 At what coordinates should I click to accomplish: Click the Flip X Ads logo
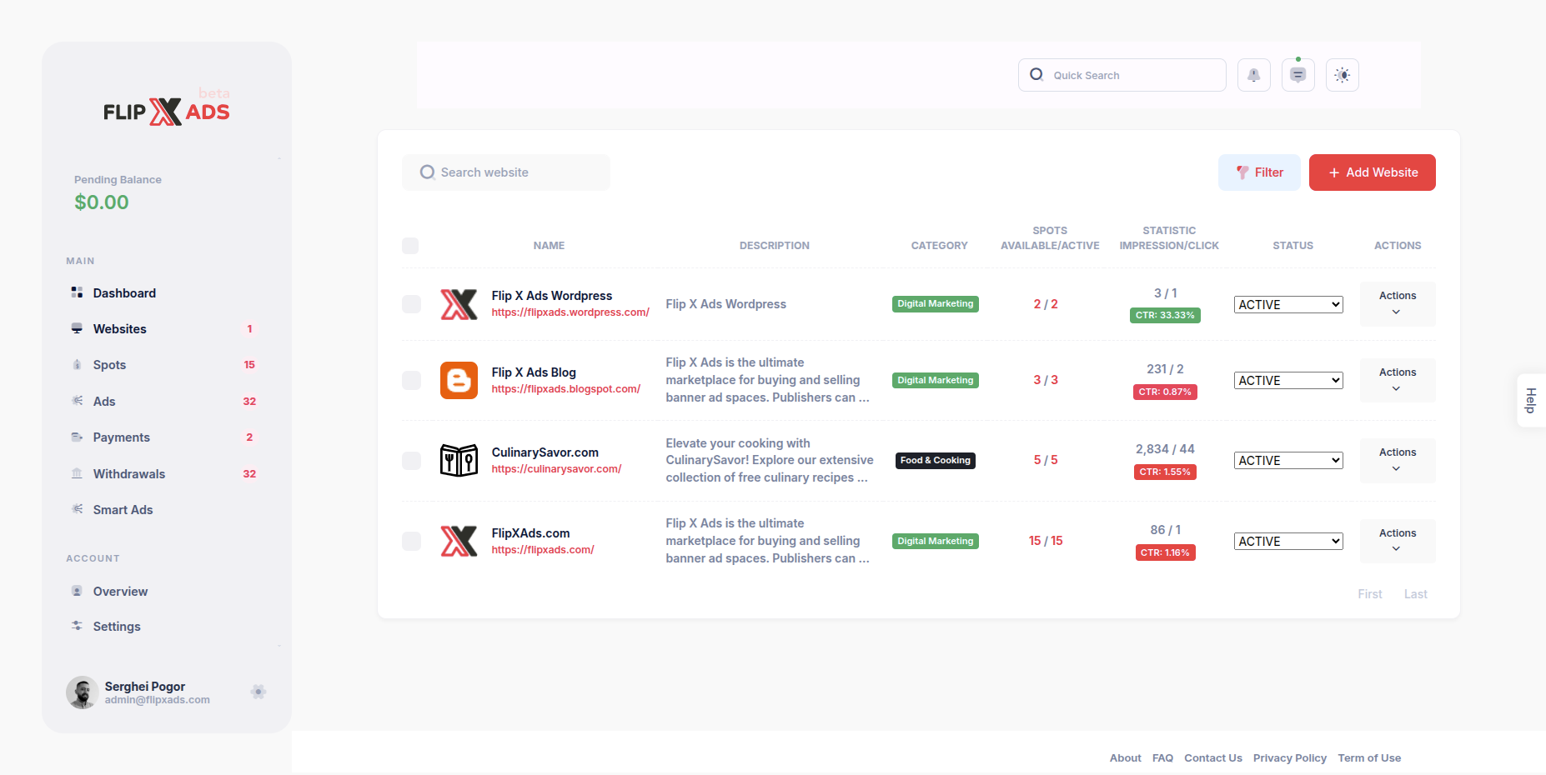coord(167,110)
